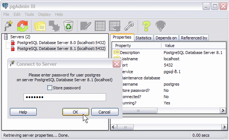Click the View data grid icon

tap(100, 26)
